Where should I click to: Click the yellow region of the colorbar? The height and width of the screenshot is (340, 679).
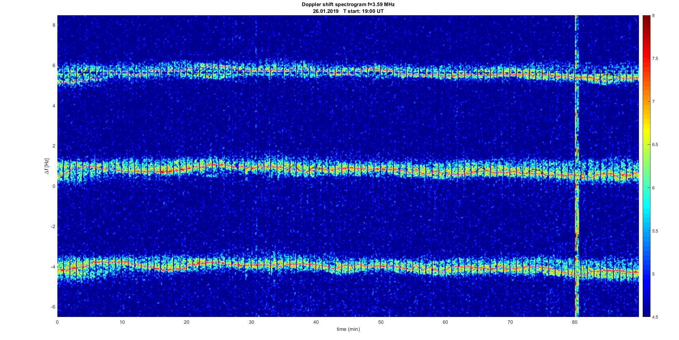pyautogui.click(x=646, y=131)
